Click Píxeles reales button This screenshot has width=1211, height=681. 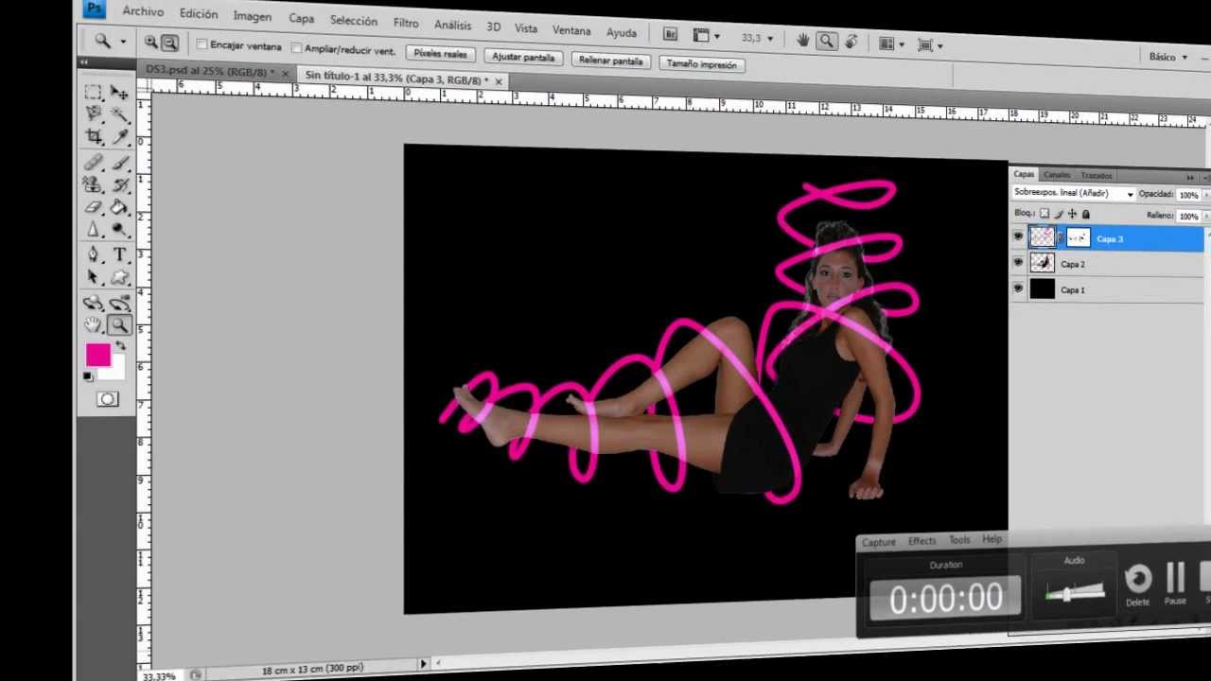(440, 53)
